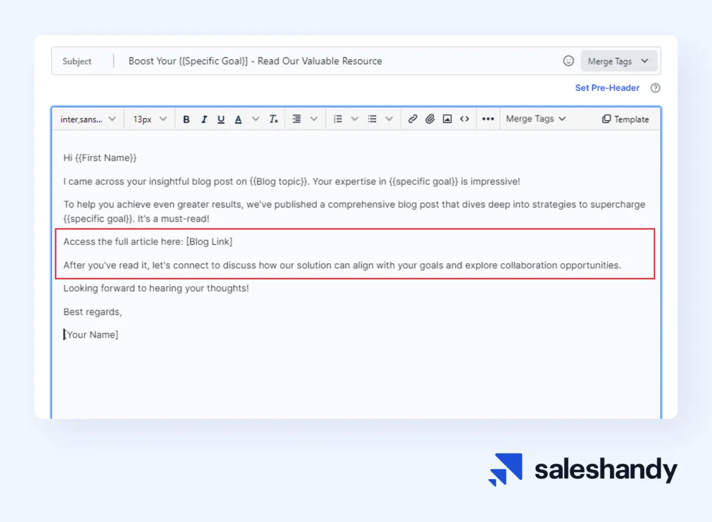Open the subject line Merge Tags dropdown
Screen dimensions: 712x522
618,61
